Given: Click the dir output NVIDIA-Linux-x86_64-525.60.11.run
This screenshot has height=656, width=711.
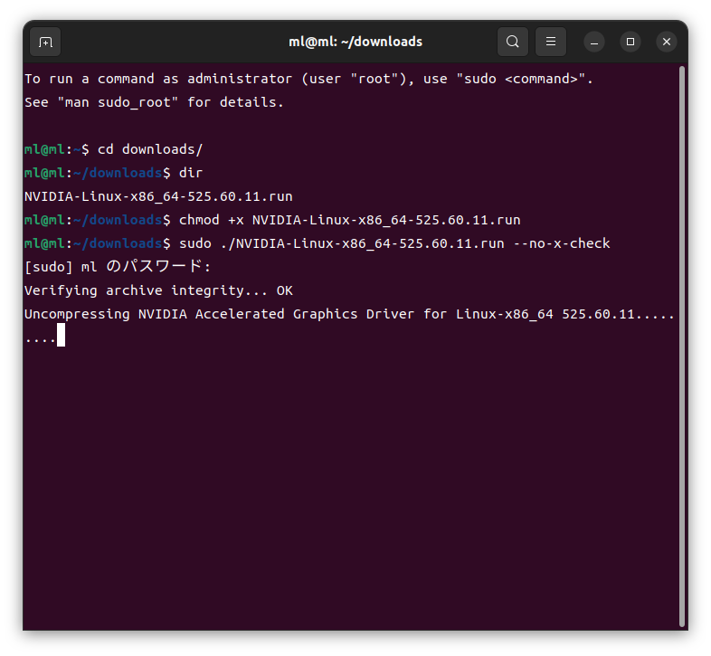Looking at the screenshot, I should pos(158,196).
